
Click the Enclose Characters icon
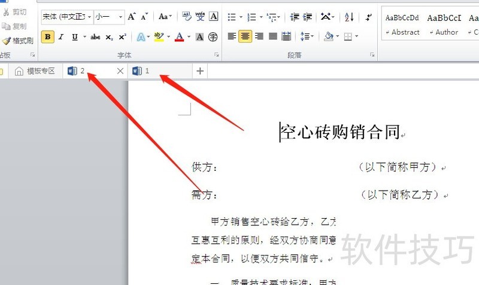point(213,37)
